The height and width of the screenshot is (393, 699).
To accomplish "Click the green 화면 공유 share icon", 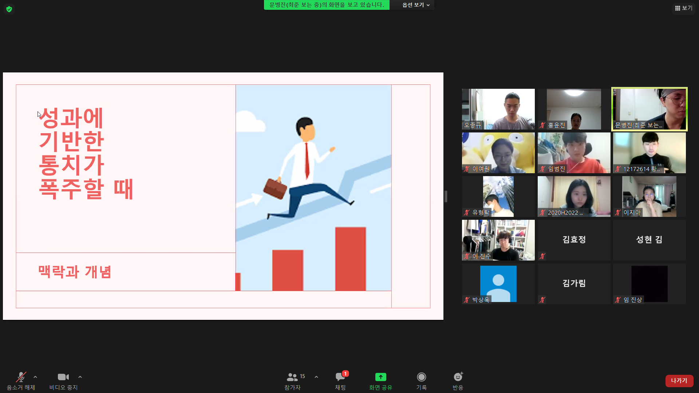I will (380, 377).
